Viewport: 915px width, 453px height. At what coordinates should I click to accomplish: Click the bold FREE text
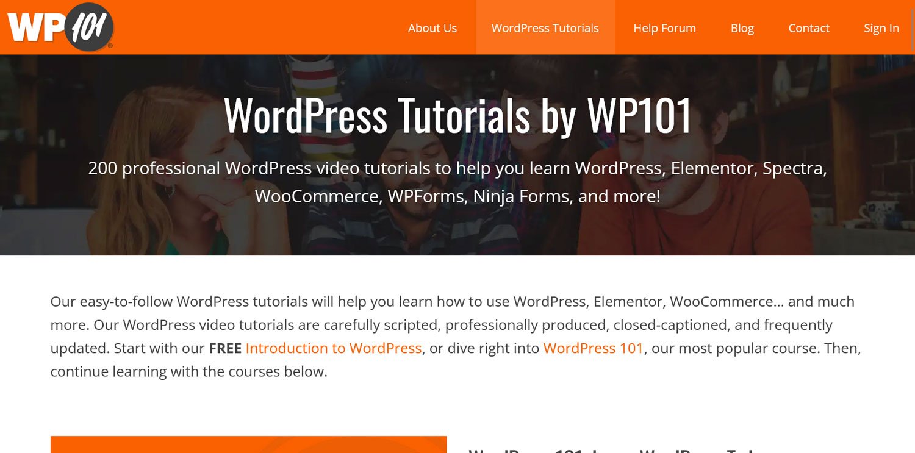pyautogui.click(x=225, y=348)
